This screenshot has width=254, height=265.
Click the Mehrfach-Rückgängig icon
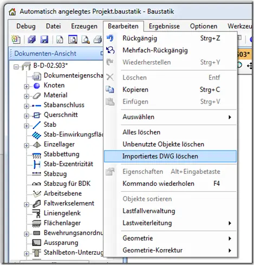coord(110,50)
